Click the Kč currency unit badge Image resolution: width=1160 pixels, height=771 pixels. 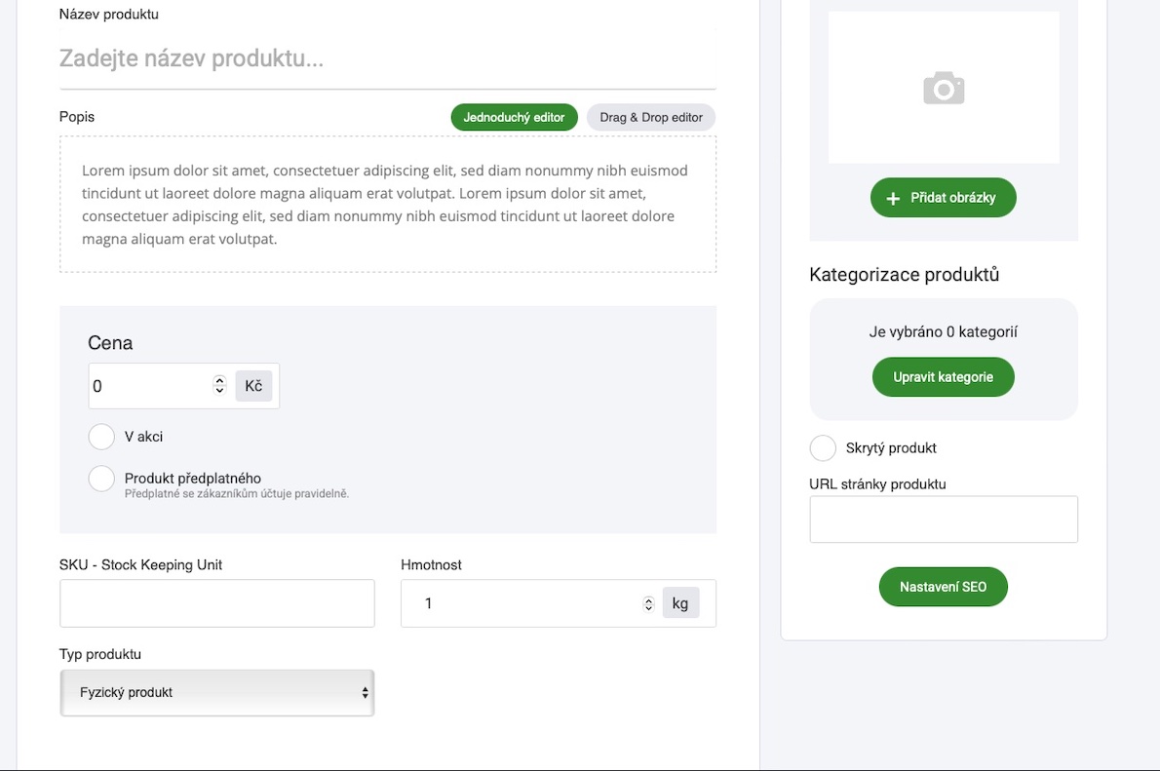(x=253, y=386)
